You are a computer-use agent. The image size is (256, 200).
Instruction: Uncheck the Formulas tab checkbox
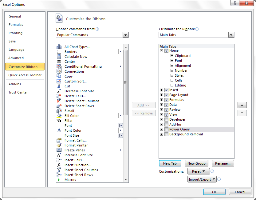(166, 100)
